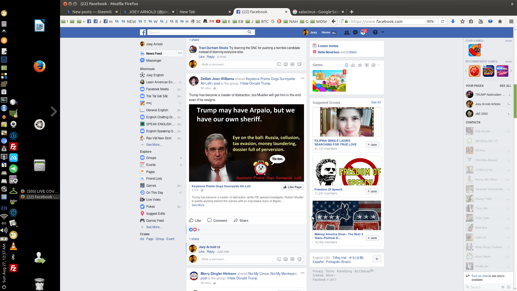The image size is (517, 291).
Task: Select News Feed in the left sidebar
Action: 154,53
